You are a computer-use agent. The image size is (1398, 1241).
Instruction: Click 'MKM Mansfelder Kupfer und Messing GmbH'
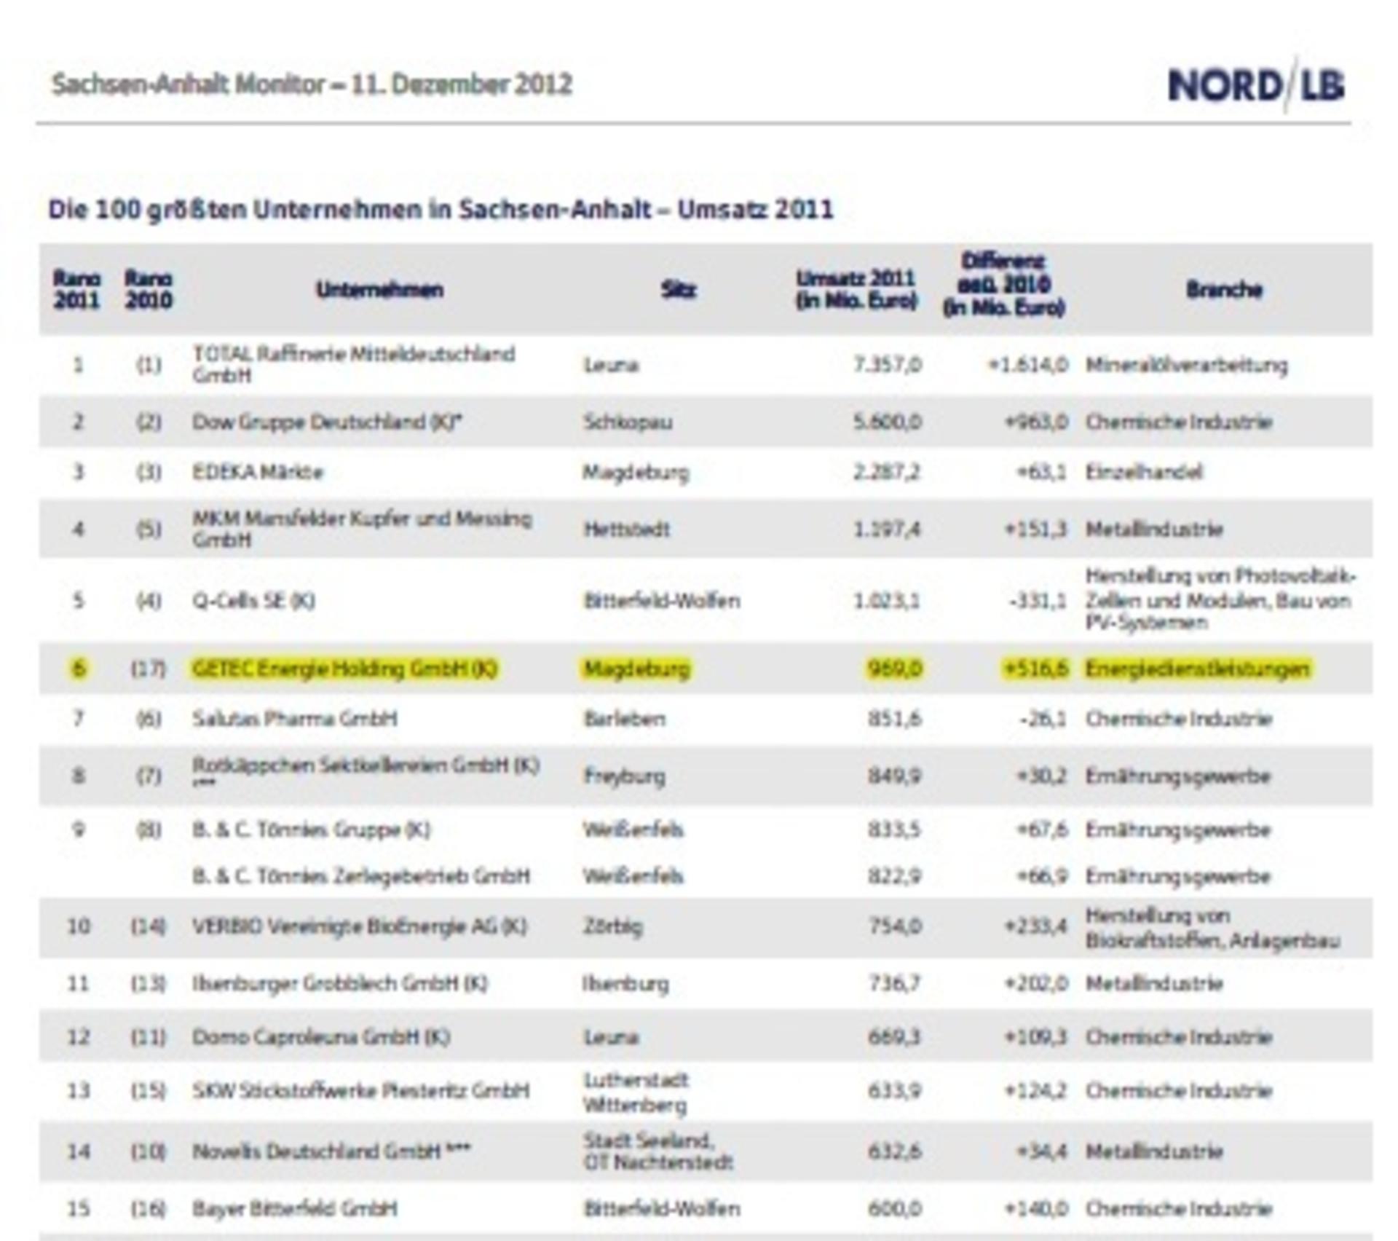click(362, 529)
